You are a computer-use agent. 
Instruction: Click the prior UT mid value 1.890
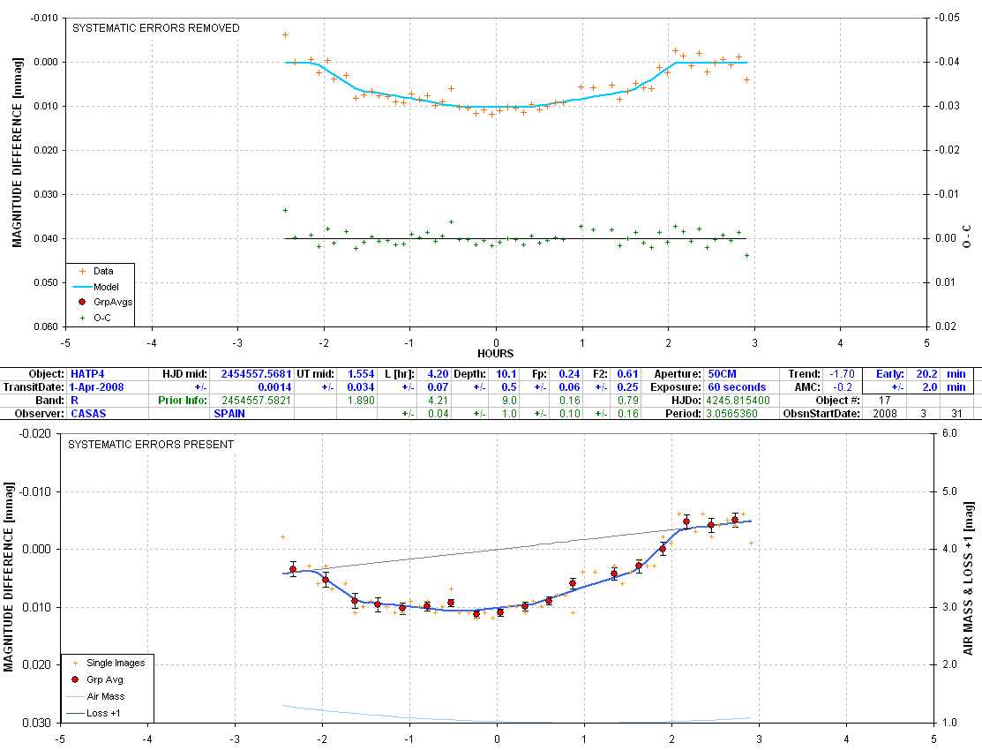(x=361, y=401)
